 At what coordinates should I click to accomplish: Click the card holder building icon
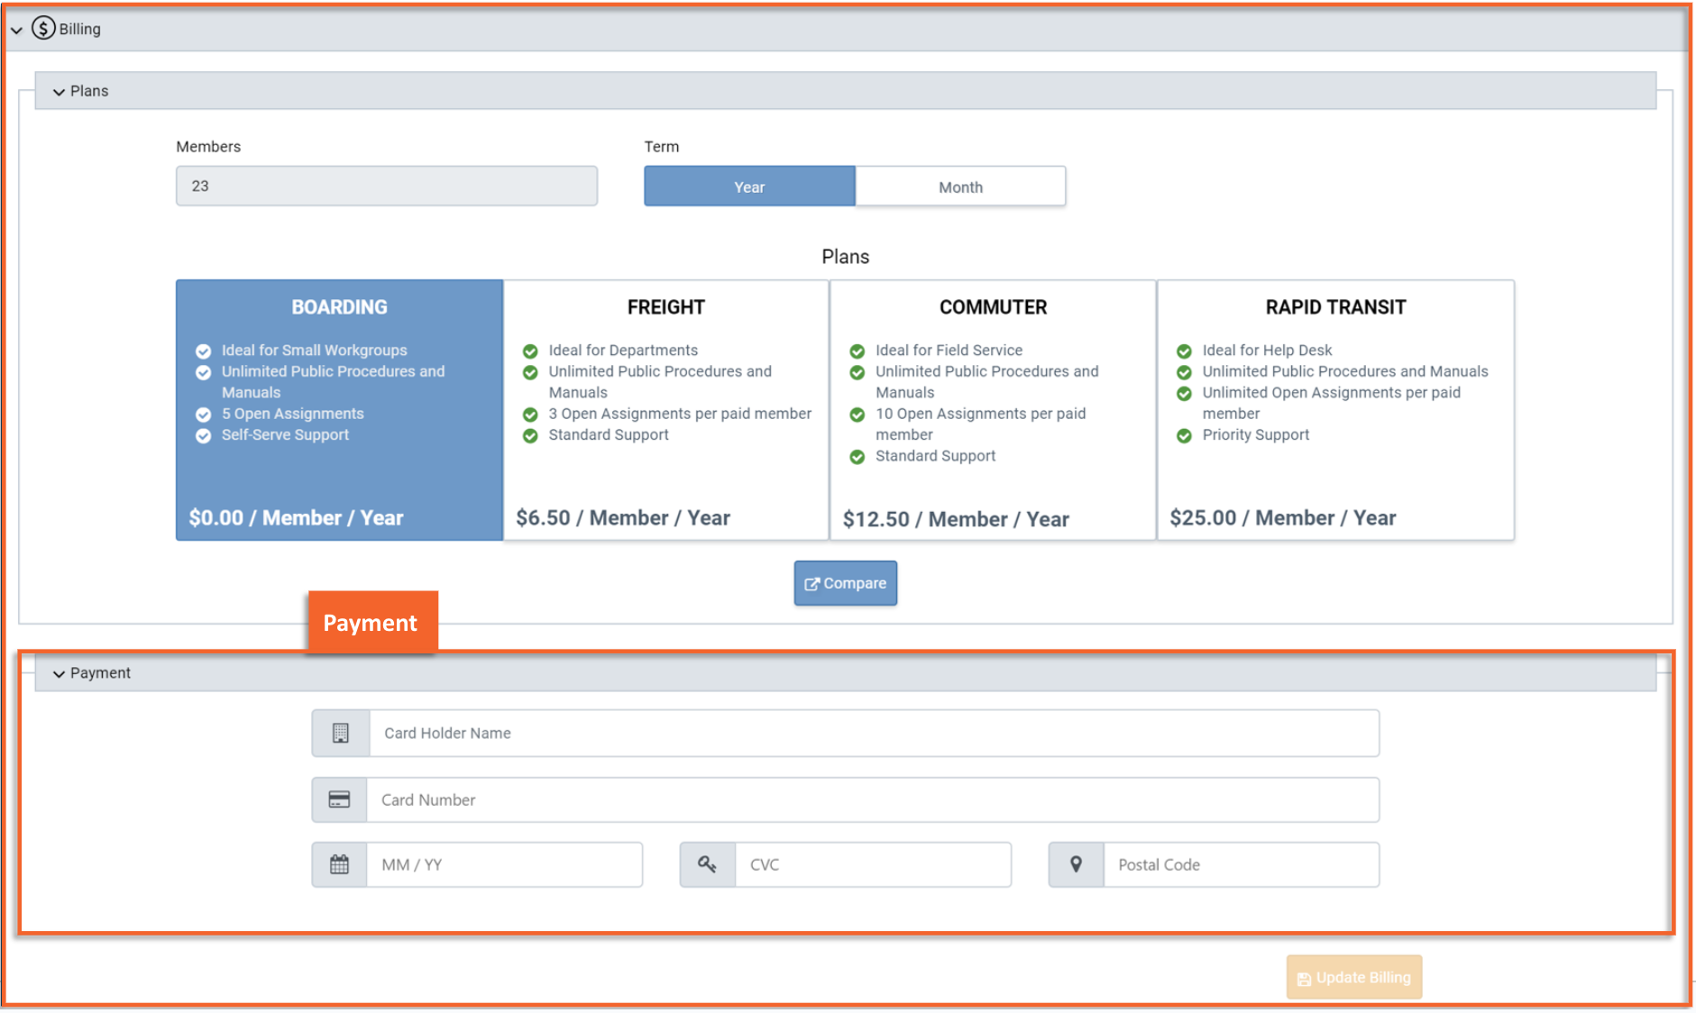point(340,733)
